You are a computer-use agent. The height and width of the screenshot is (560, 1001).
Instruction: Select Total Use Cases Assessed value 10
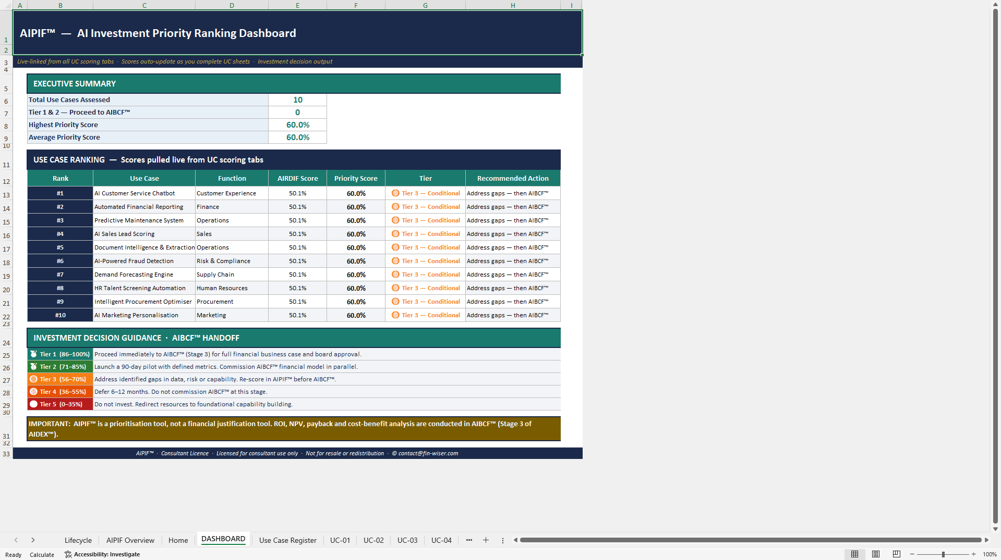297,100
